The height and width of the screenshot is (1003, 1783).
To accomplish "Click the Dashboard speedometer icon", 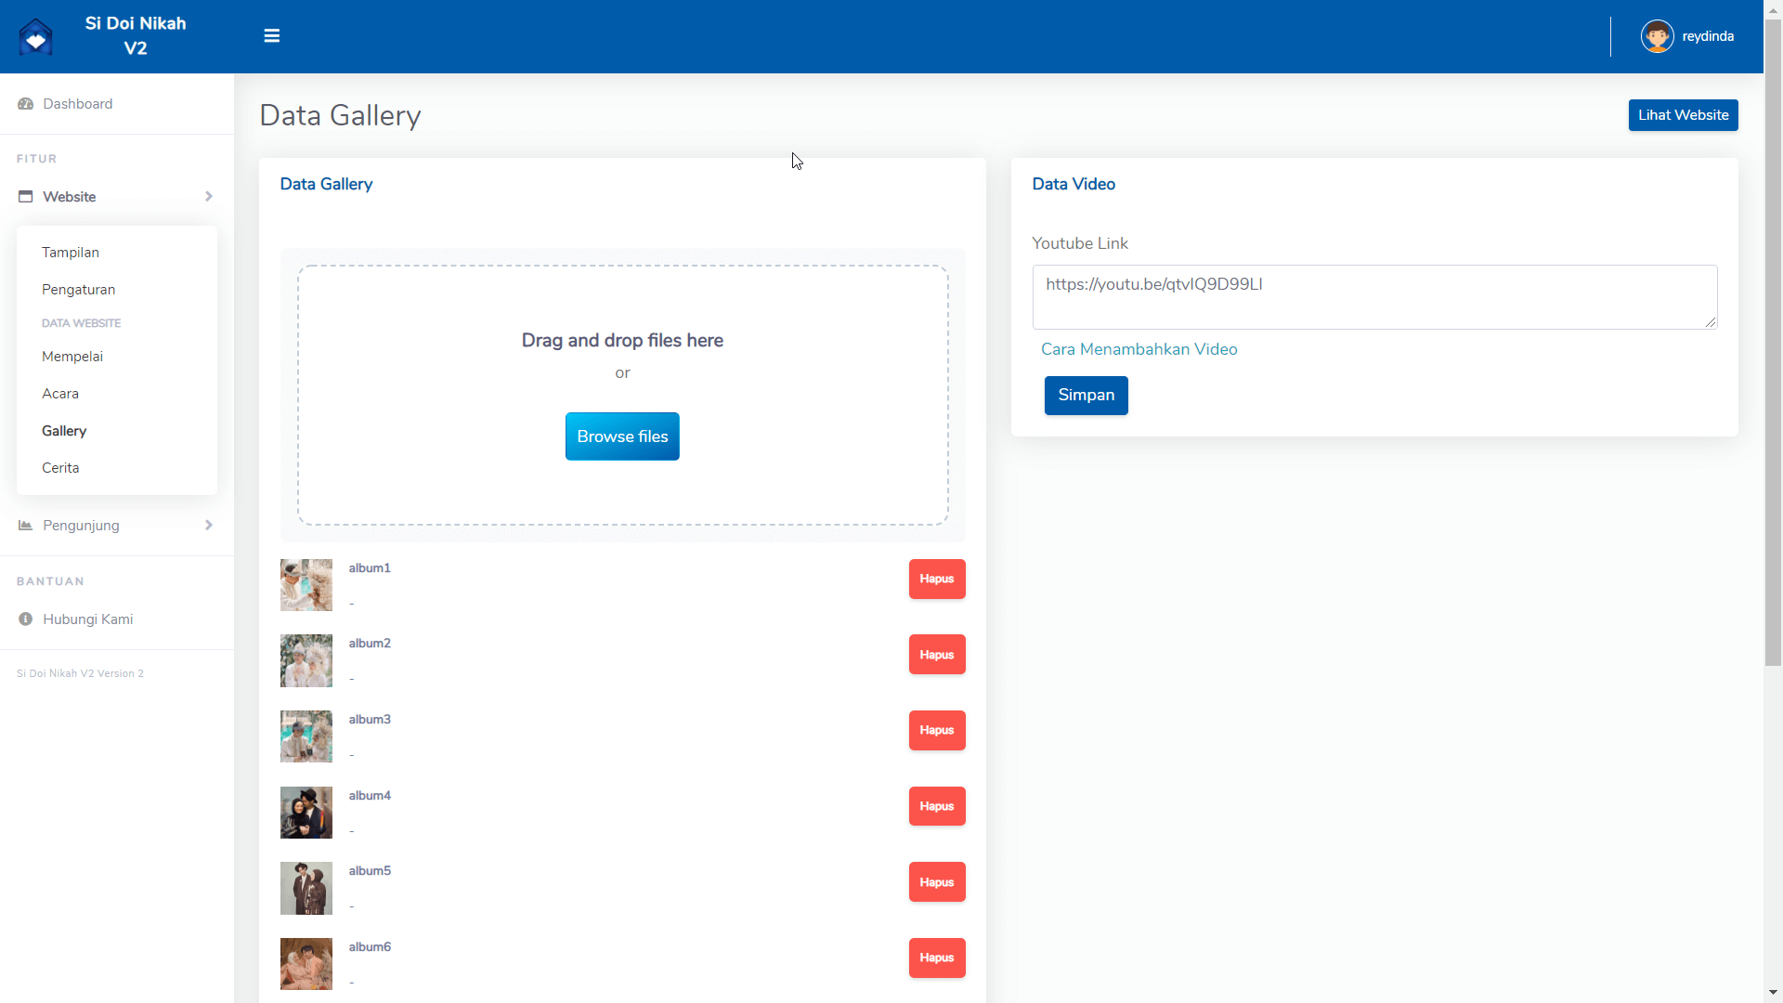I will pyautogui.click(x=25, y=103).
